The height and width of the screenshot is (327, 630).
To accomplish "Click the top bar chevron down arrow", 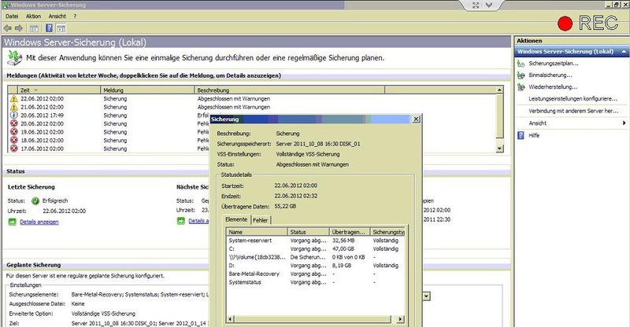I will coord(489,6).
